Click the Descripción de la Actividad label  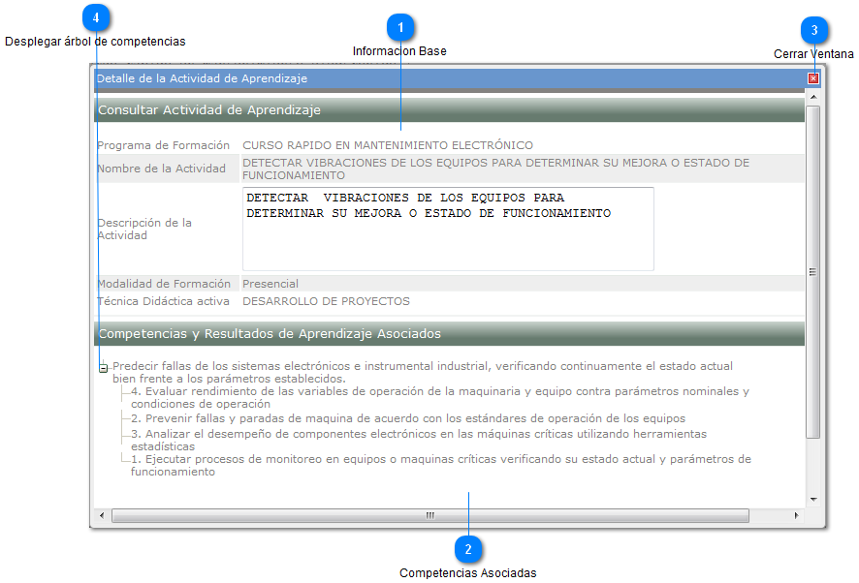click(x=144, y=229)
